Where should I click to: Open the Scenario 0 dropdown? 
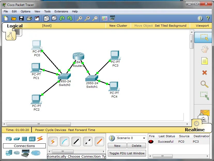tap(131, 138)
